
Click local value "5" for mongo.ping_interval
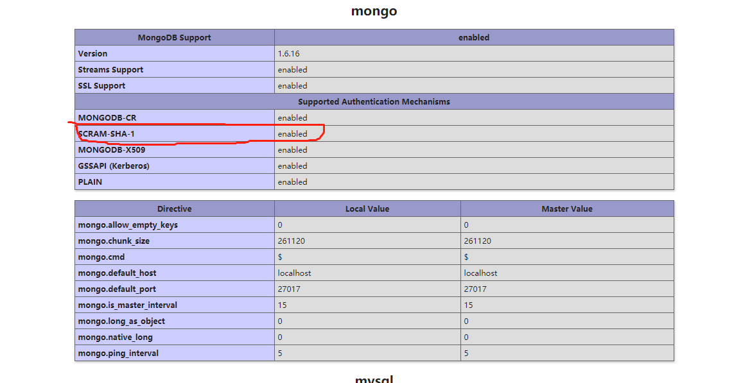(x=280, y=353)
